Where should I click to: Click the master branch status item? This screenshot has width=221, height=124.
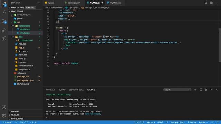[x=7, y=122]
